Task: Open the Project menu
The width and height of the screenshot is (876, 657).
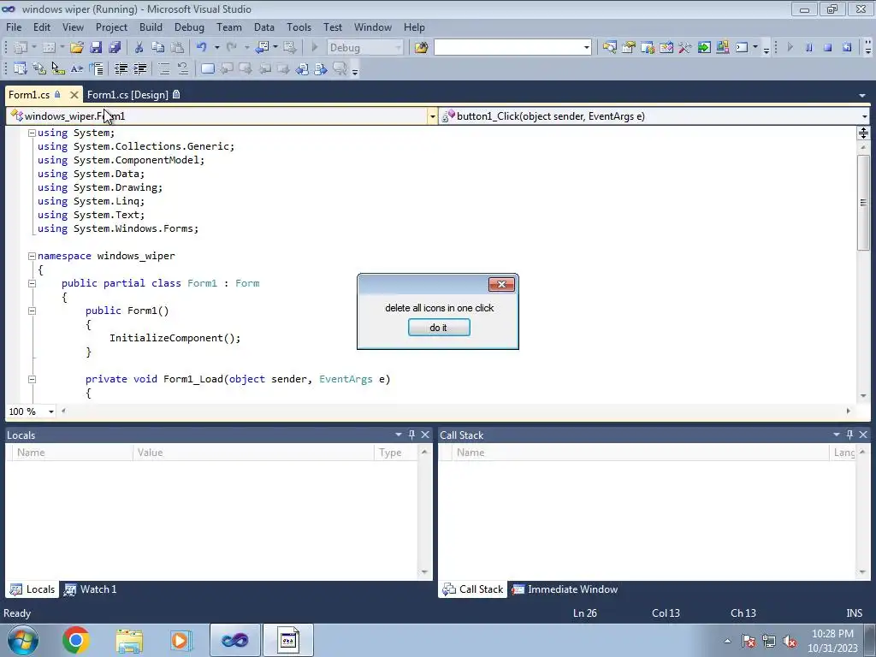Action: pos(111,27)
